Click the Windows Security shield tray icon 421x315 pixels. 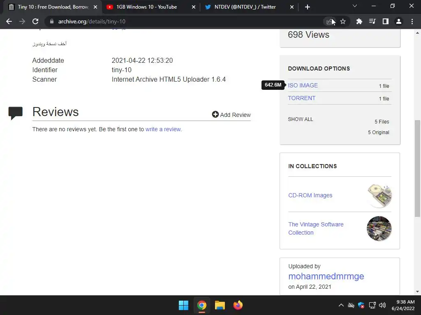(x=361, y=305)
